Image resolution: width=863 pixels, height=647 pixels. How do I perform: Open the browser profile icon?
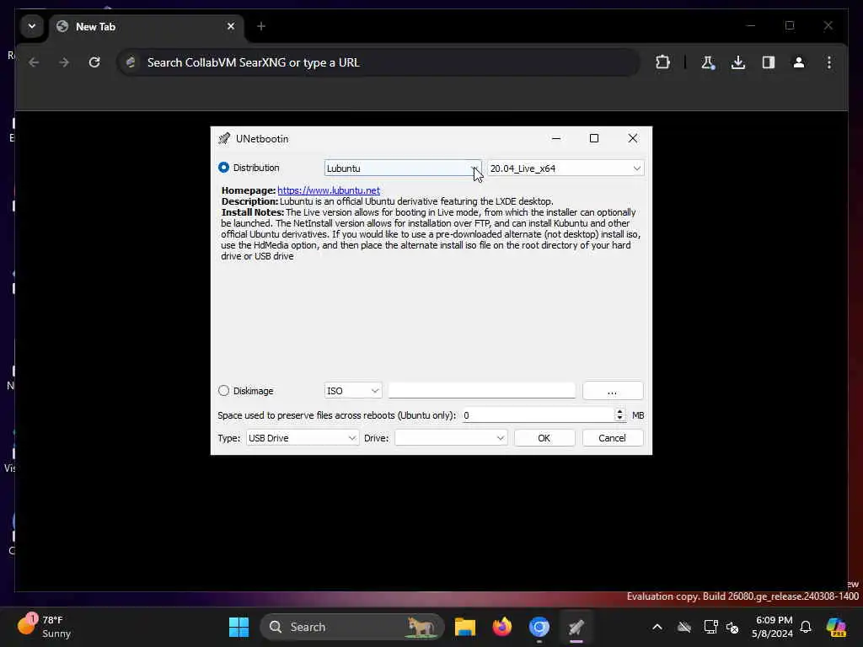pyautogui.click(x=799, y=62)
